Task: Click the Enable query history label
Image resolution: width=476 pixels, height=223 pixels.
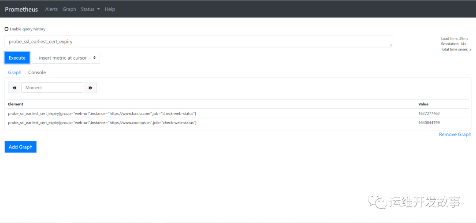Action: (x=27, y=29)
